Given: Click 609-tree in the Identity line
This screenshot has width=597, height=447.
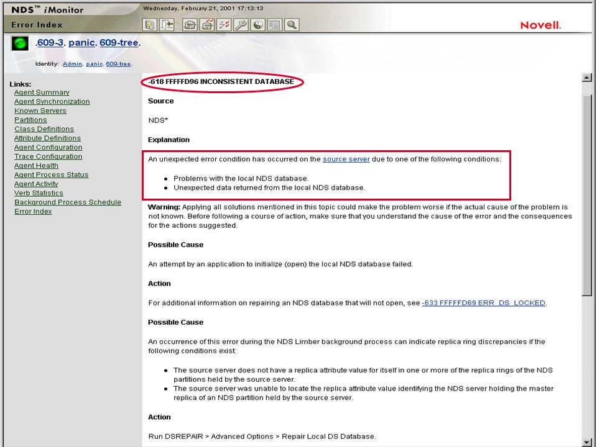Looking at the screenshot, I should pyautogui.click(x=118, y=64).
